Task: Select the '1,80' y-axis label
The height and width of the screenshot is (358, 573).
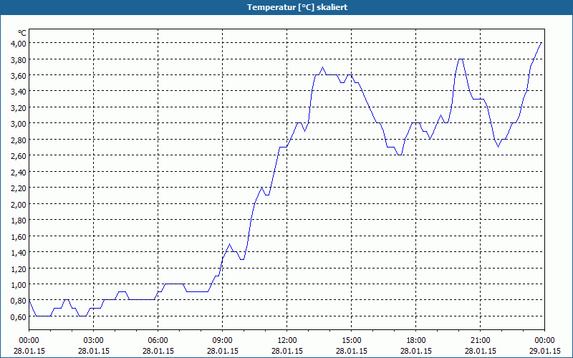Action: pos(19,220)
